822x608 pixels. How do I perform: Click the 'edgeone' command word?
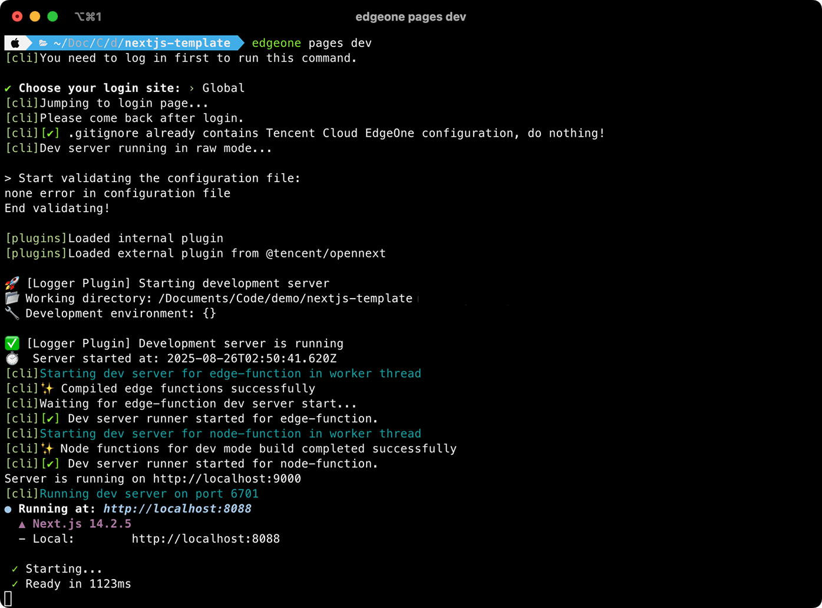tap(276, 43)
